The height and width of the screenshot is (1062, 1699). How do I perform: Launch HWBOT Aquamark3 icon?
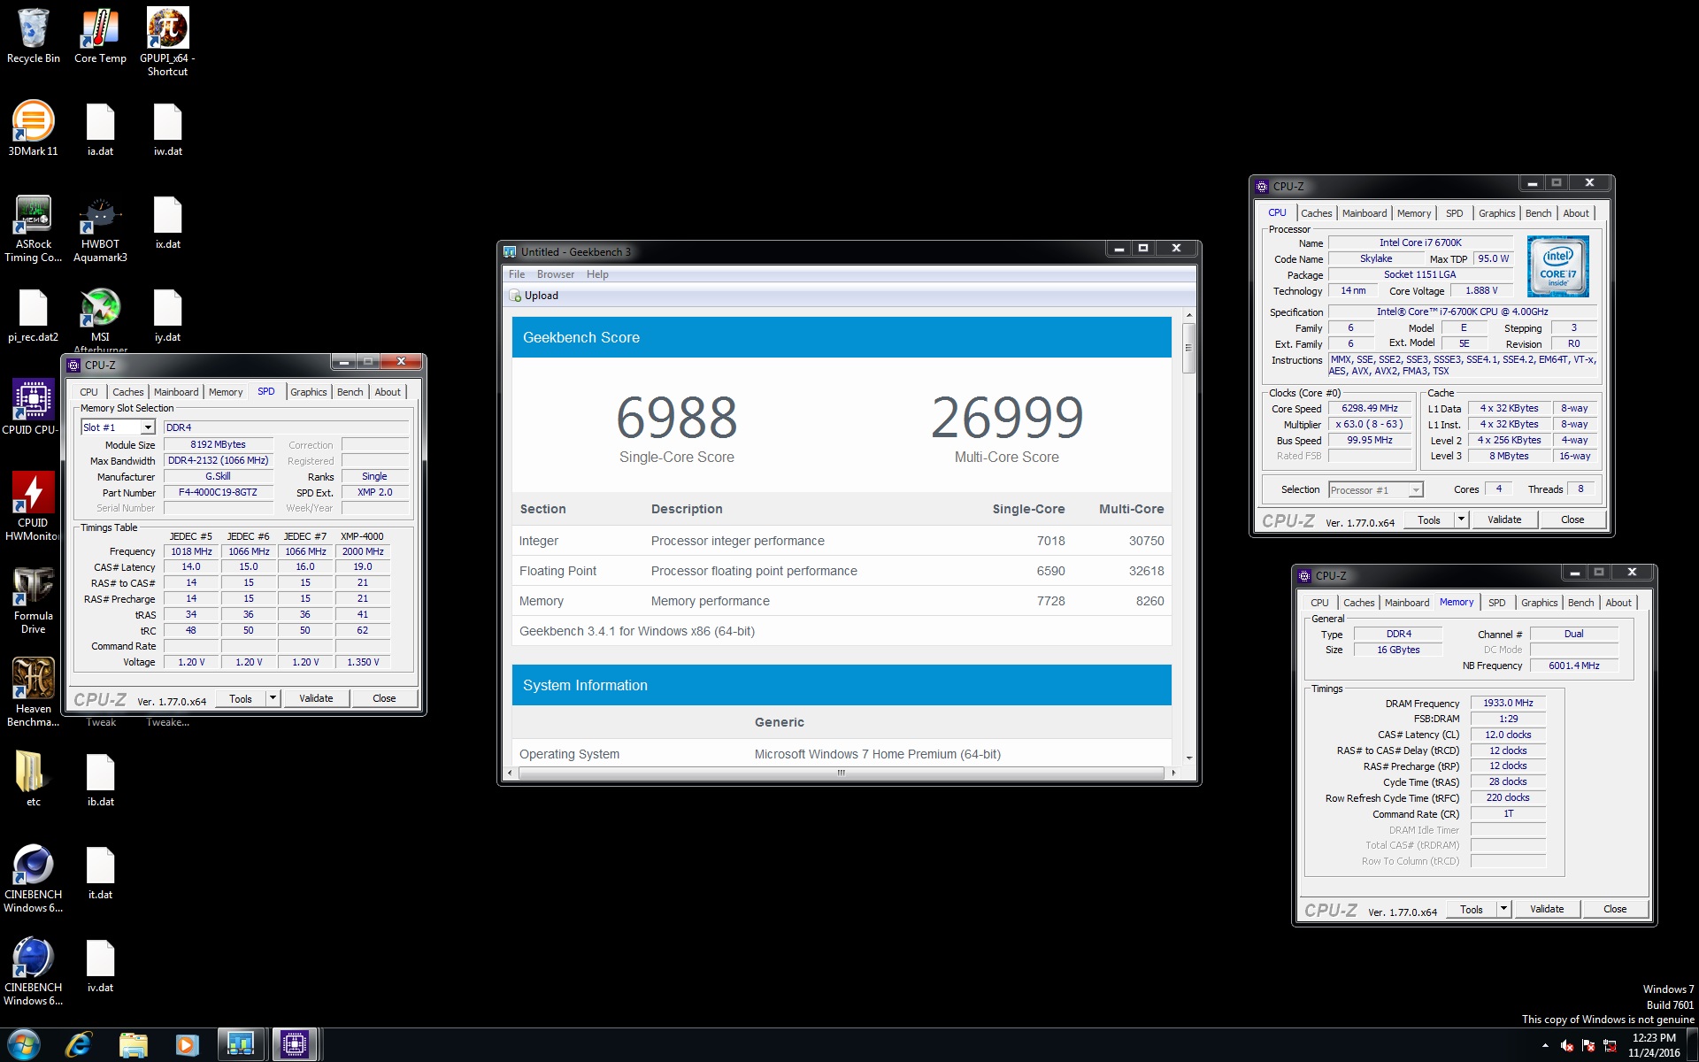(x=100, y=228)
